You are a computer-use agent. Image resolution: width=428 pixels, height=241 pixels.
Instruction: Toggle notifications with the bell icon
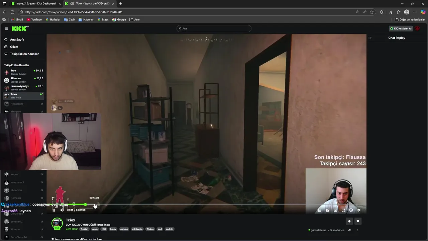[349, 221]
